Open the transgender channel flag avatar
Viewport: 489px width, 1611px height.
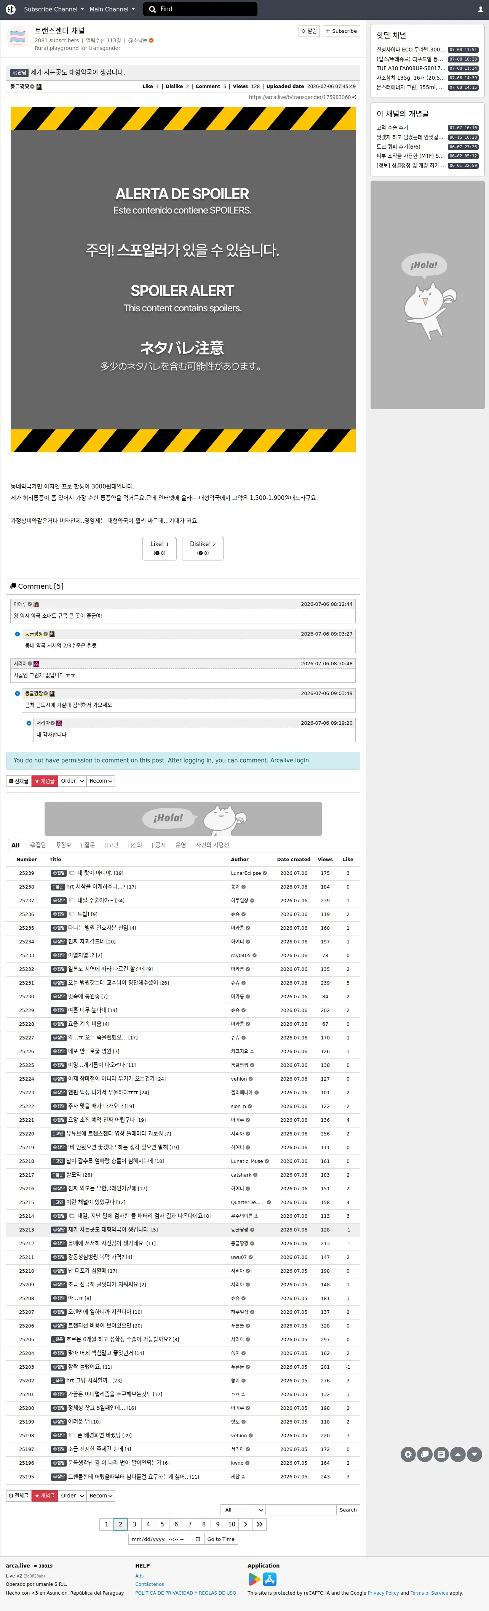[18, 37]
